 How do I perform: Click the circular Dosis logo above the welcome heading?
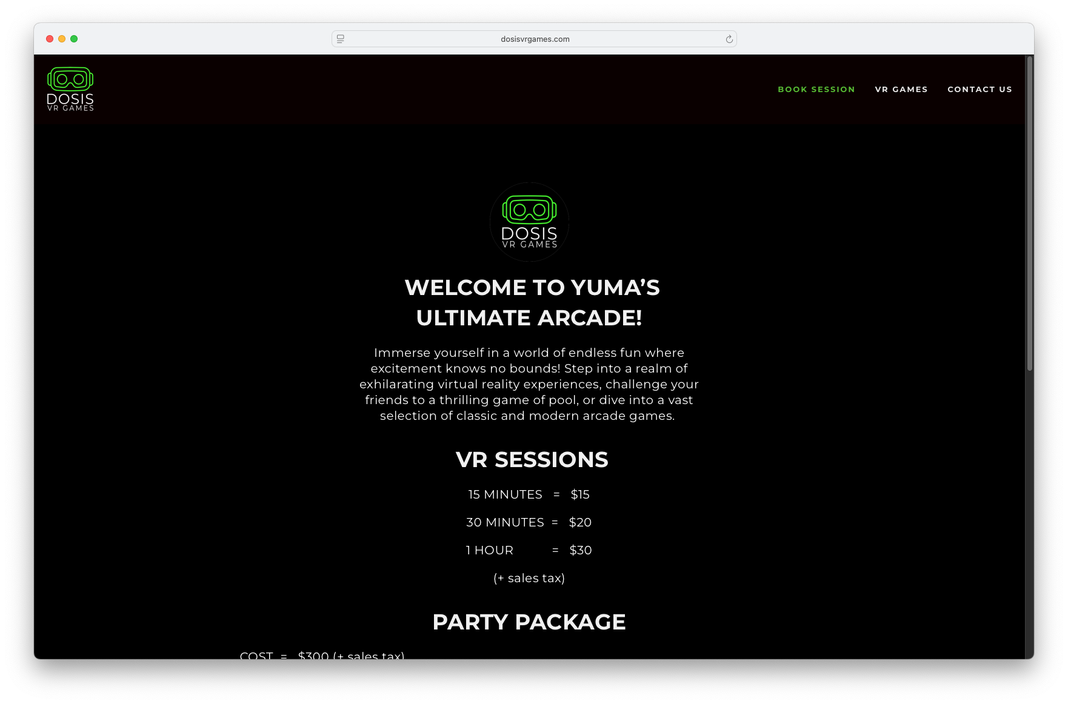pos(529,222)
